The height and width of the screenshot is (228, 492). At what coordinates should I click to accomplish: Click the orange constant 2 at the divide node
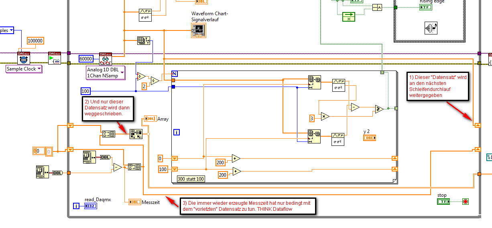click(x=144, y=87)
